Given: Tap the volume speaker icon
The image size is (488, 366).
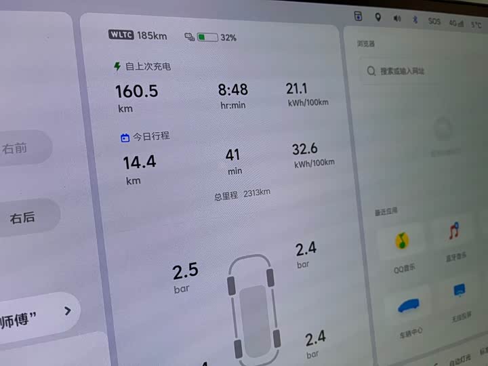Looking at the screenshot, I should (x=397, y=19).
